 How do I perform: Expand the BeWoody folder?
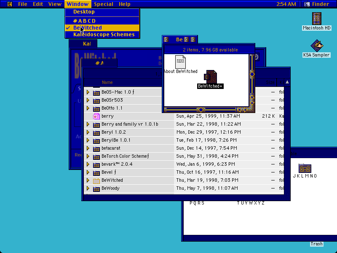pyautogui.click(x=88, y=188)
